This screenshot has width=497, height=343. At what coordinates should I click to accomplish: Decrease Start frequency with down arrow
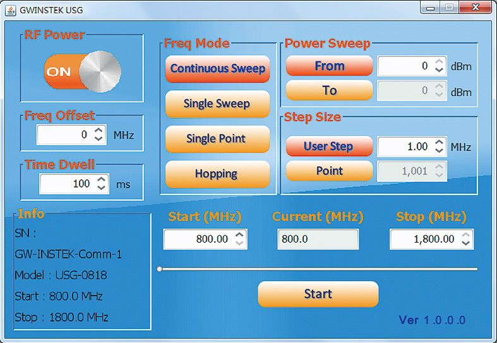[239, 243]
